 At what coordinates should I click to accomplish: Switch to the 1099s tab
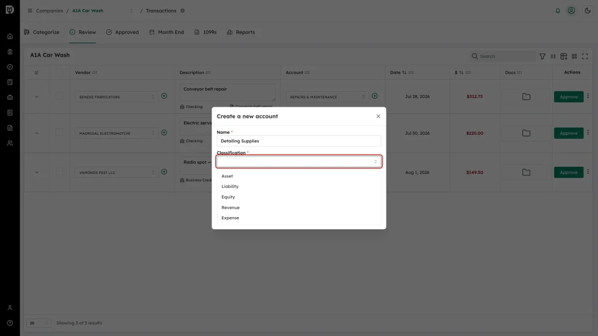point(206,32)
